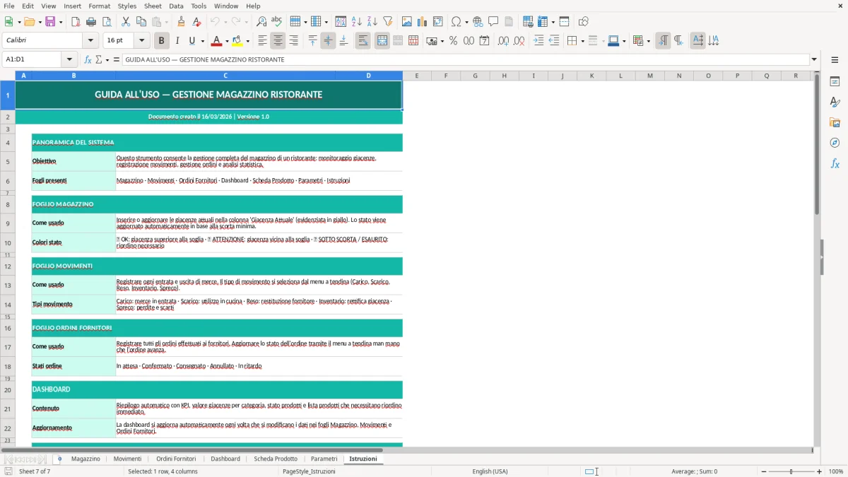Click English (USA) language in status bar
848x477 pixels.
coord(490,471)
